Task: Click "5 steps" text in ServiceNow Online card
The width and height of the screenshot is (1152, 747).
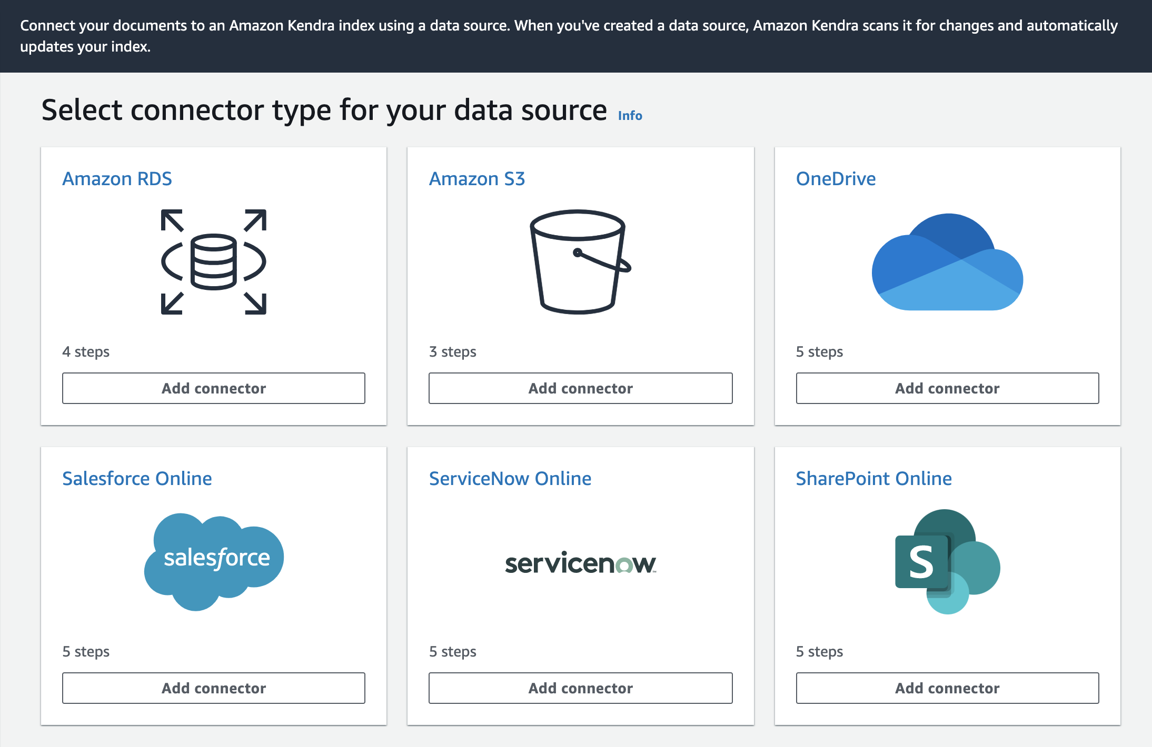Action: [x=453, y=651]
